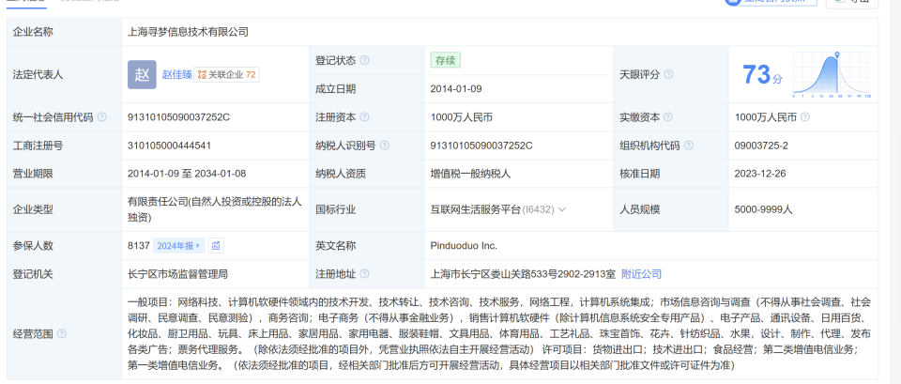Viewport: 901px width, 384px height.
Task: Click help icon next to 注册资本 label
Action: pyautogui.click(x=364, y=117)
